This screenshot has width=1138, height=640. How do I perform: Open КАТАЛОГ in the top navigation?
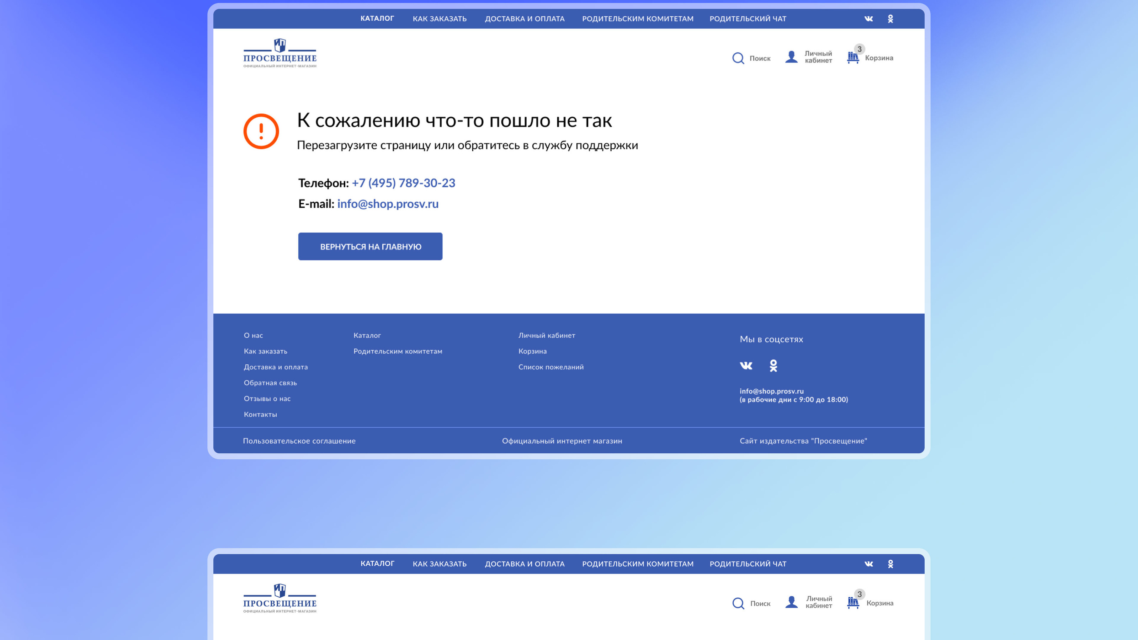(x=378, y=18)
